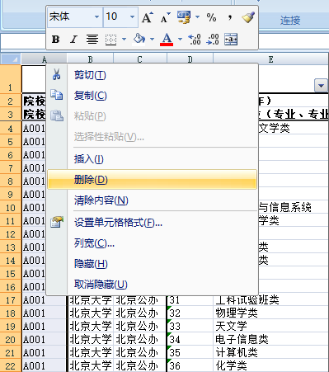Apply red font color
This screenshot has width=329, height=372.
pos(167,40)
